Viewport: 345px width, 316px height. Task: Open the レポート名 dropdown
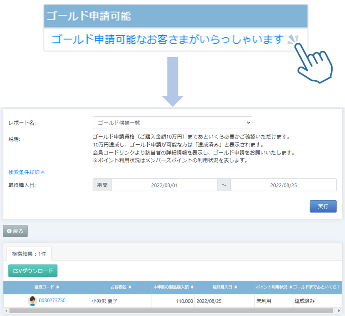point(172,123)
